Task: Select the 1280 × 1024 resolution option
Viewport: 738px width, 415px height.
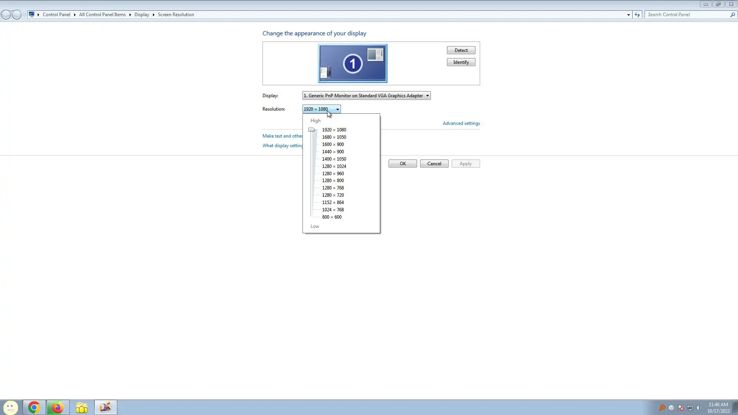Action: click(334, 166)
